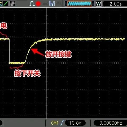
Task: Click the CH1 trigger source label
Action: [55, 123]
